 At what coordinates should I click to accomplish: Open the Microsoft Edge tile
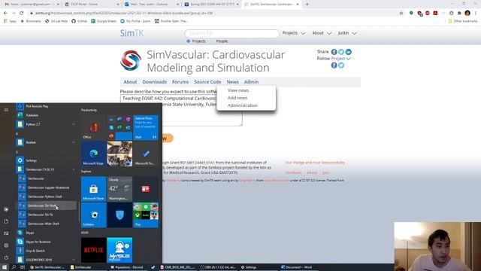93,154
